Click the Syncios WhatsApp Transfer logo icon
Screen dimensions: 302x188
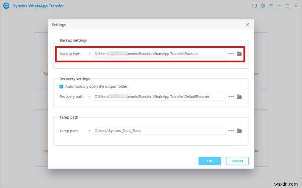(x=6, y=6)
